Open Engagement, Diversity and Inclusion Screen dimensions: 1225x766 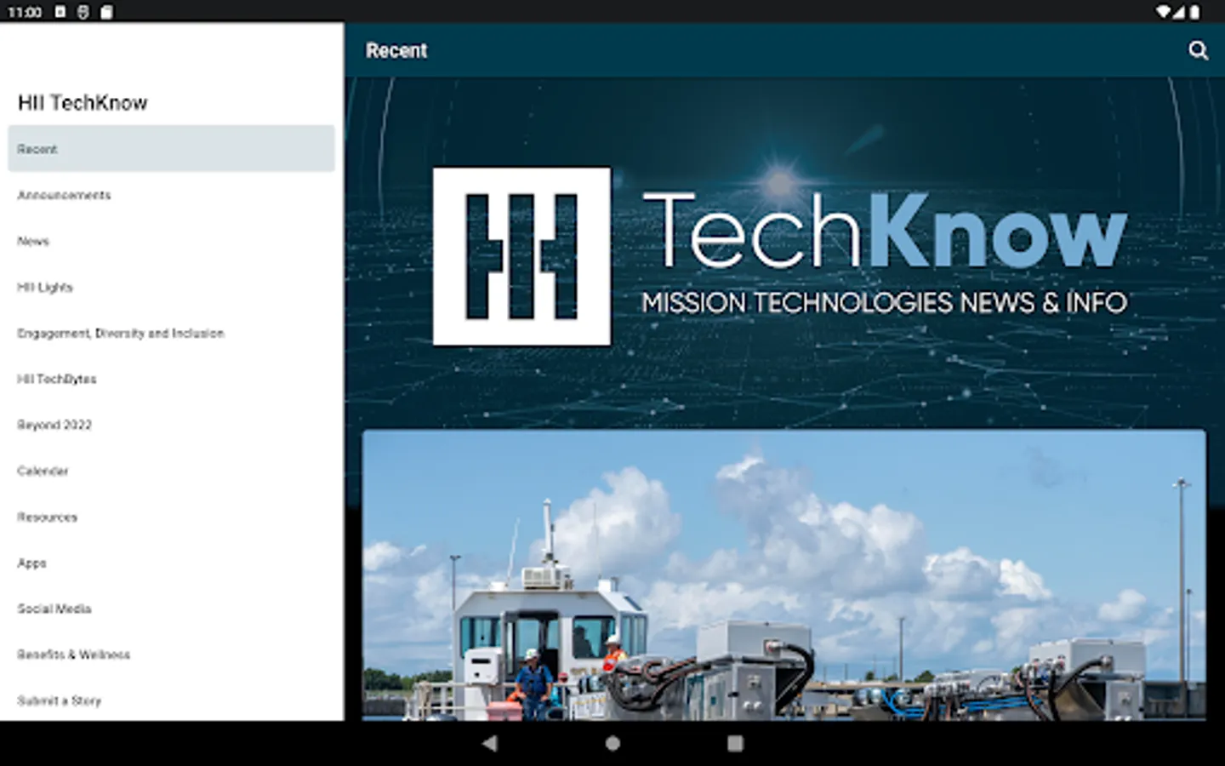(171, 333)
